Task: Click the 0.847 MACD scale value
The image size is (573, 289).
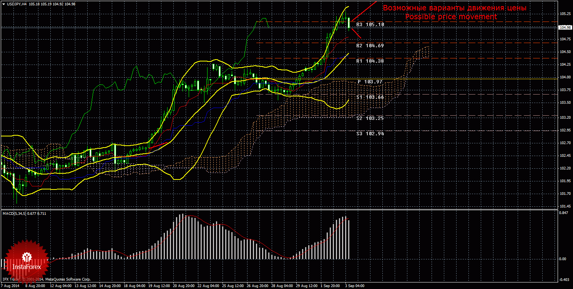Action: click(563, 212)
